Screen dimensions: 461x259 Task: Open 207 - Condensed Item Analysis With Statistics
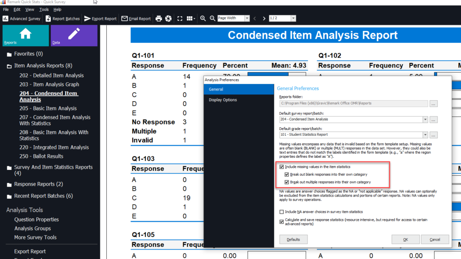[x=55, y=121]
